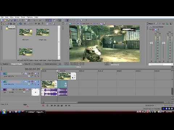Toggle Loop Playback in transport
The width and height of the screenshot is (174, 130).
click(47, 105)
